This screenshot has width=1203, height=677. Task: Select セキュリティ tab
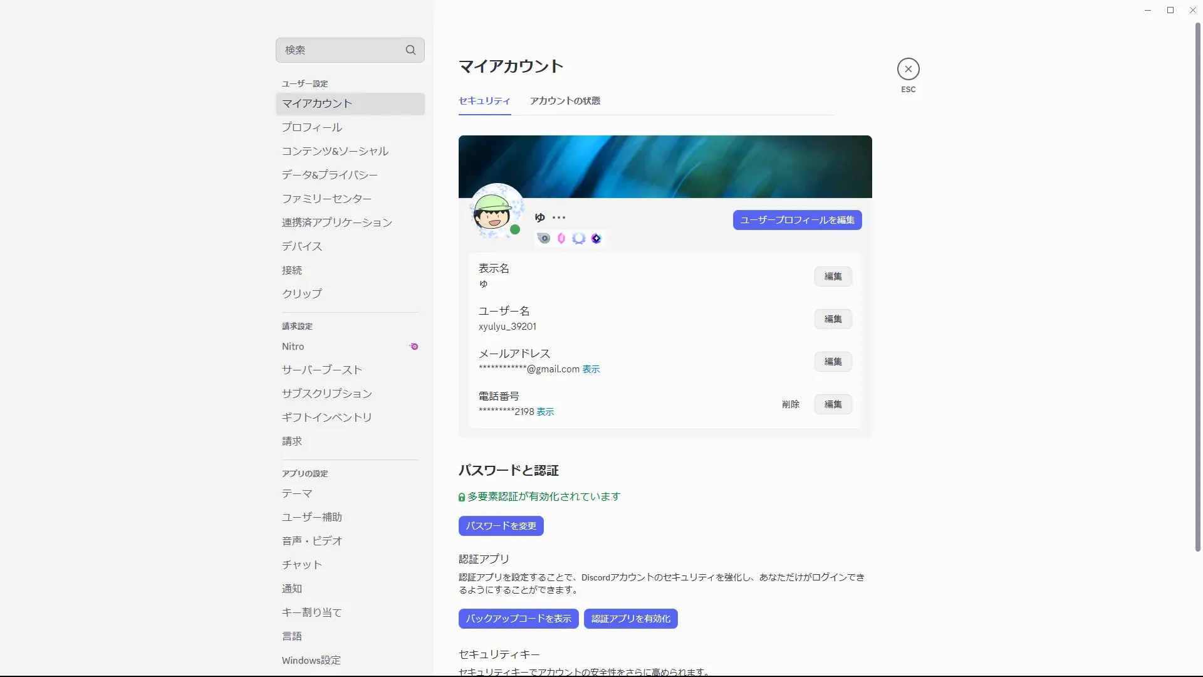tap(484, 101)
